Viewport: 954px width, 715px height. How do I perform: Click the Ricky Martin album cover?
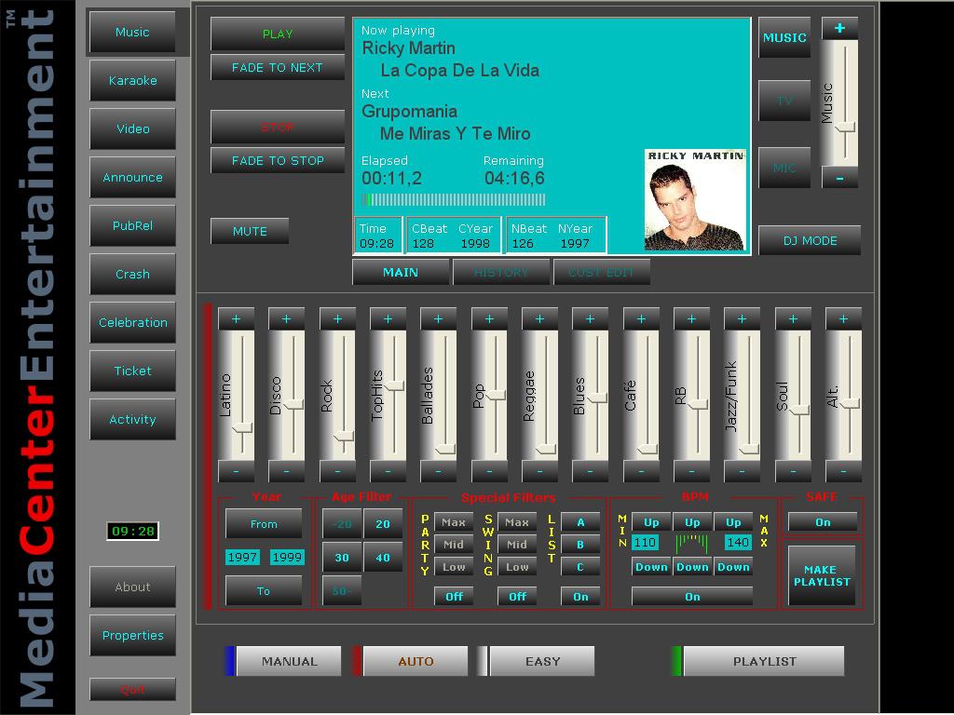pyautogui.click(x=695, y=200)
